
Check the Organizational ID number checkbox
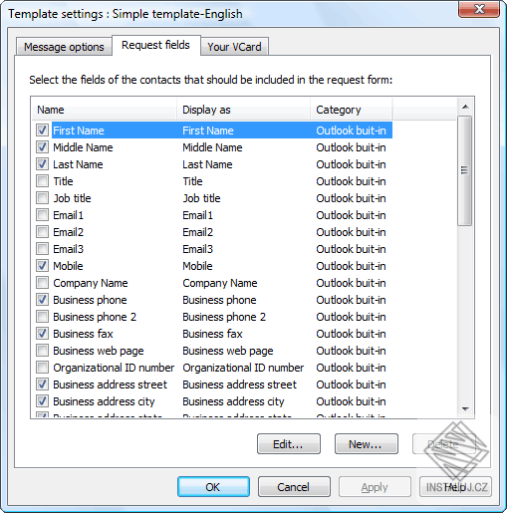42,368
